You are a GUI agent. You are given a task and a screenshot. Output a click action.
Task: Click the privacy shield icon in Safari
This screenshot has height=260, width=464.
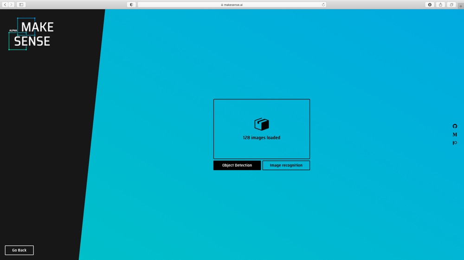131,5
